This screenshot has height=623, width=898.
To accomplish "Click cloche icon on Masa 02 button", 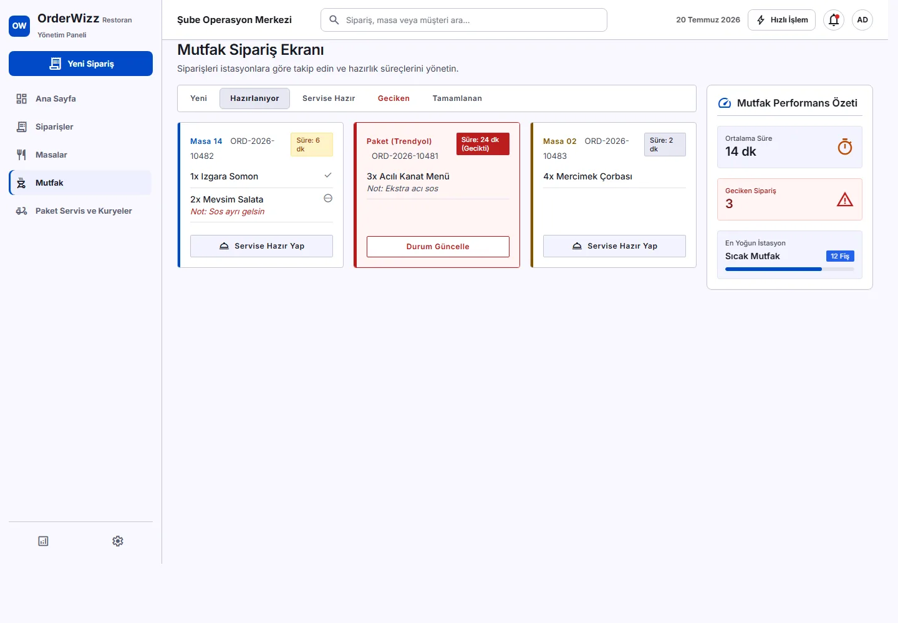I will coord(577,246).
